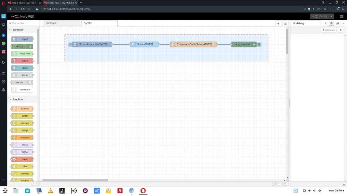The height and width of the screenshot is (195, 347).
Task: Select the rbe node in palette
Action: coord(22,166)
